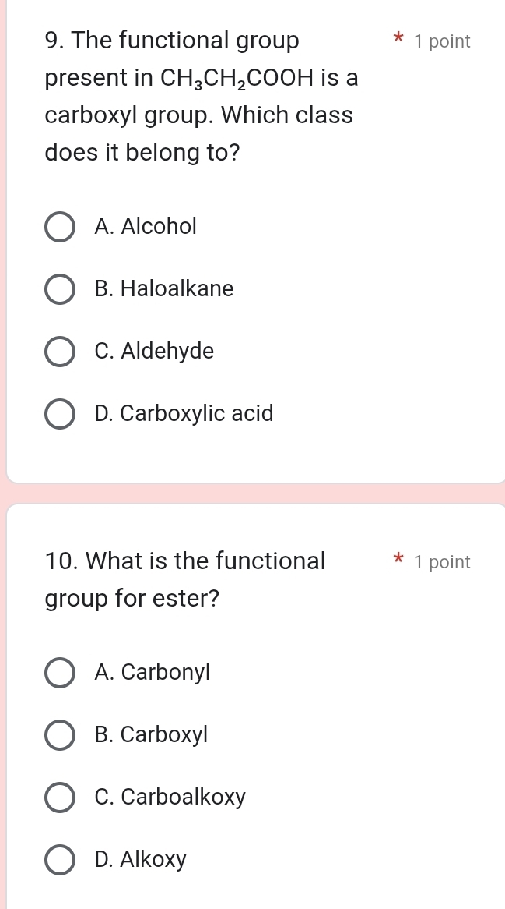Viewport: 505px width, 909px height.
Task: Select radio button for B. Haloalkane
Action: (x=60, y=288)
